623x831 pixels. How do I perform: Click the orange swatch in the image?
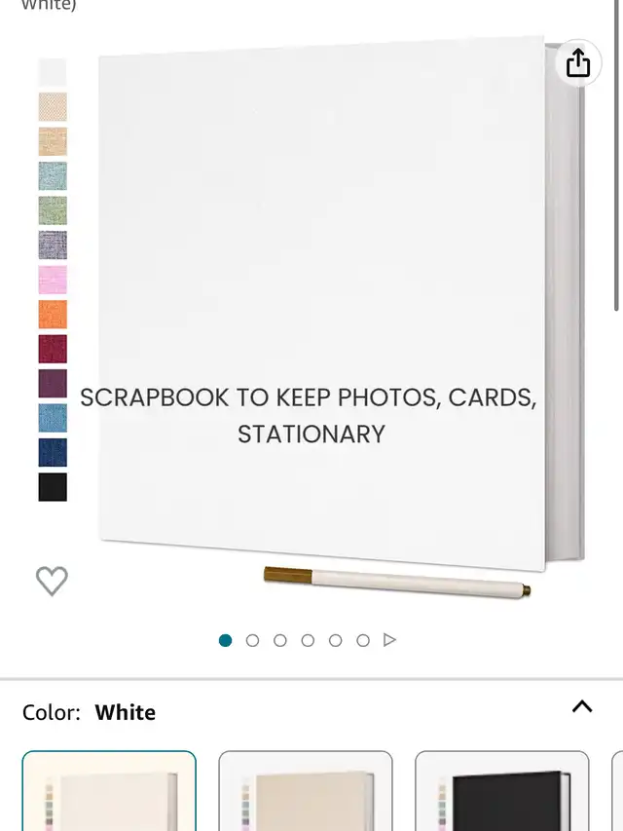53,315
